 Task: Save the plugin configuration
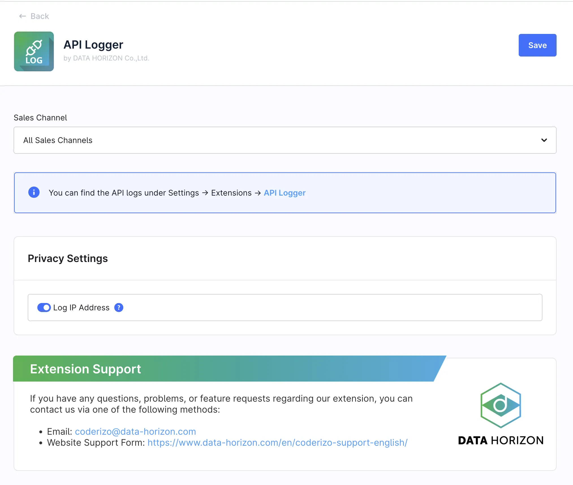tap(537, 45)
